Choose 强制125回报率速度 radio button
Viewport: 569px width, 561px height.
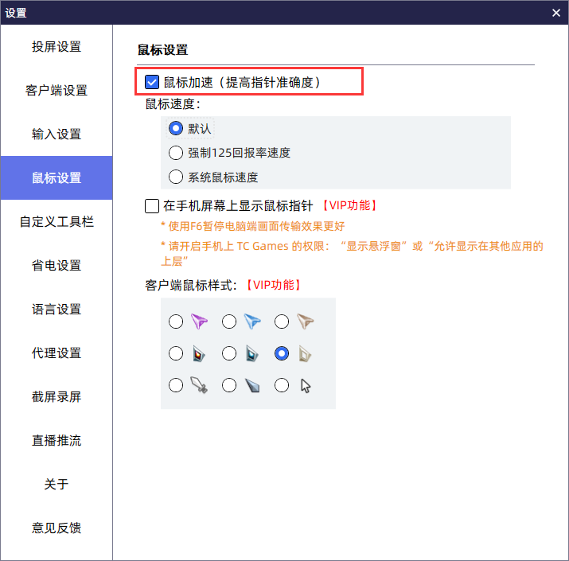(176, 153)
